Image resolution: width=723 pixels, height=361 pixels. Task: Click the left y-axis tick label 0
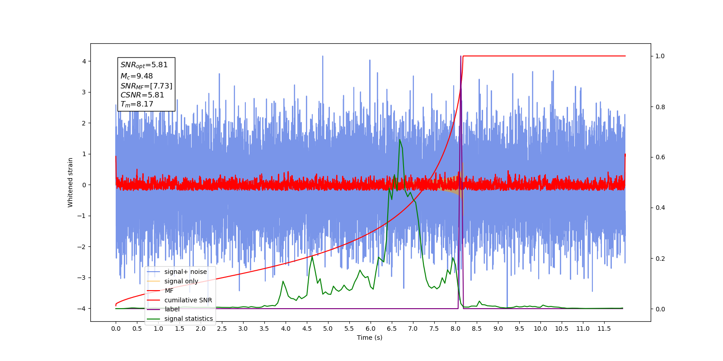pyautogui.click(x=84, y=185)
